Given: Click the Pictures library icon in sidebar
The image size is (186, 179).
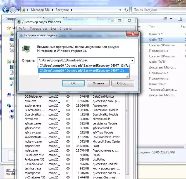Looking at the screenshot, I should coord(12,78).
